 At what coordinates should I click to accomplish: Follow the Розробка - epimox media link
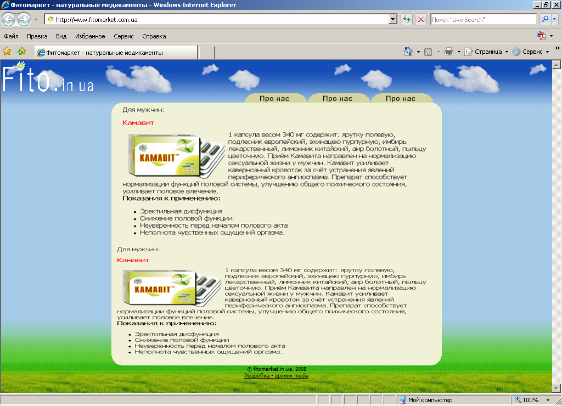(277, 376)
